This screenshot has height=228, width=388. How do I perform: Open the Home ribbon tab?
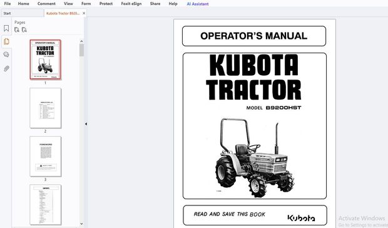[x=24, y=4]
